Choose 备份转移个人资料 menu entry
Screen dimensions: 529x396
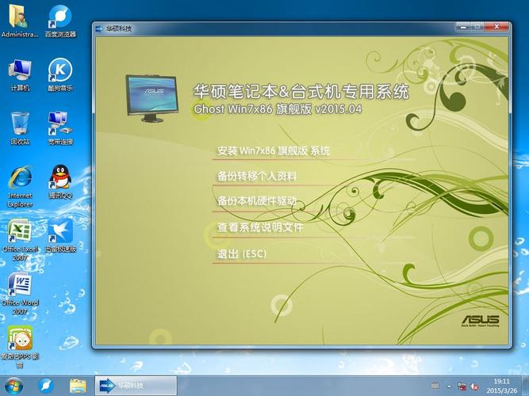(256, 176)
